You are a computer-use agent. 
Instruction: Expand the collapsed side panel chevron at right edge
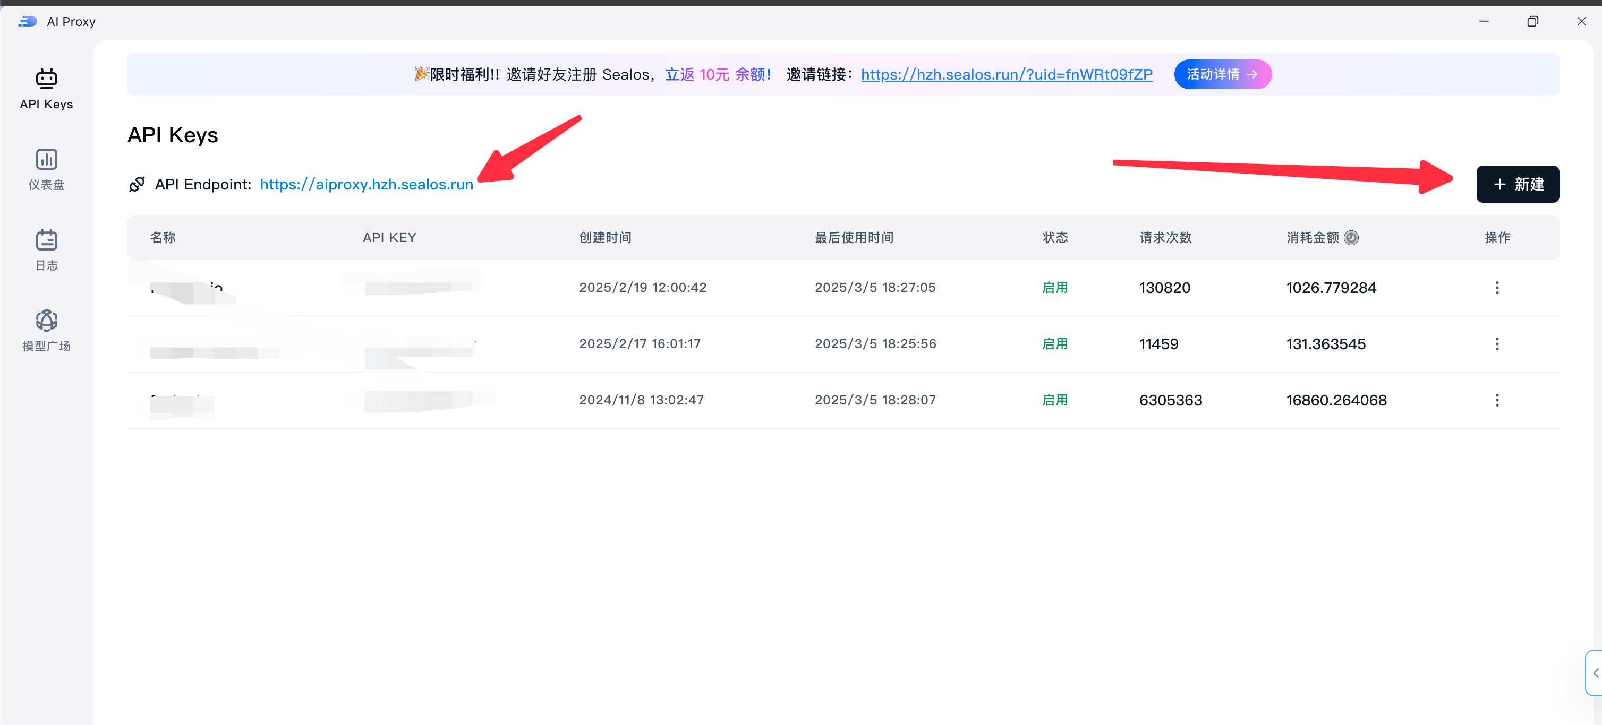click(1595, 673)
